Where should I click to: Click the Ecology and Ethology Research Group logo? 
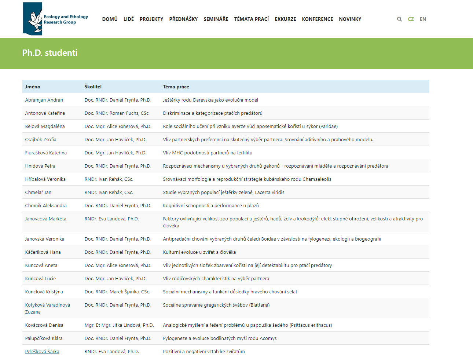[x=56, y=19]
